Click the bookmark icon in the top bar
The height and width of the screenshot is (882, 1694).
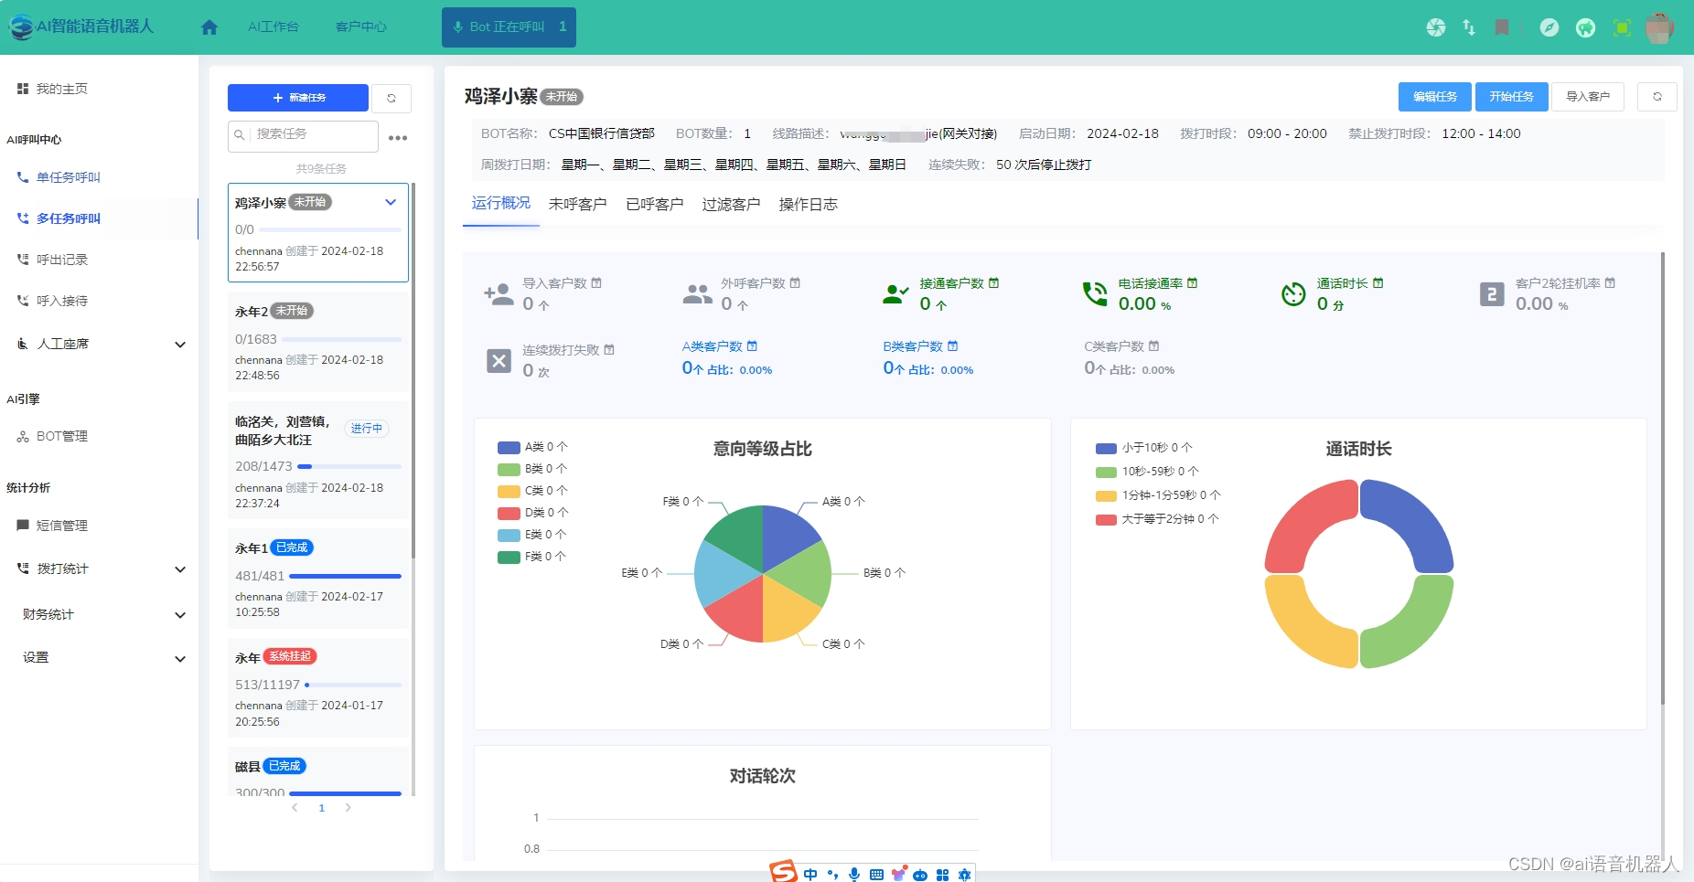[x=1500, y=27]
